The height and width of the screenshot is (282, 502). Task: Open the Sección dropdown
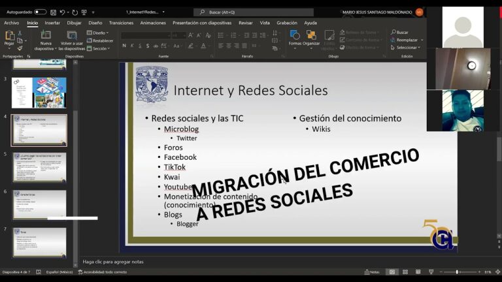[98, 48]
